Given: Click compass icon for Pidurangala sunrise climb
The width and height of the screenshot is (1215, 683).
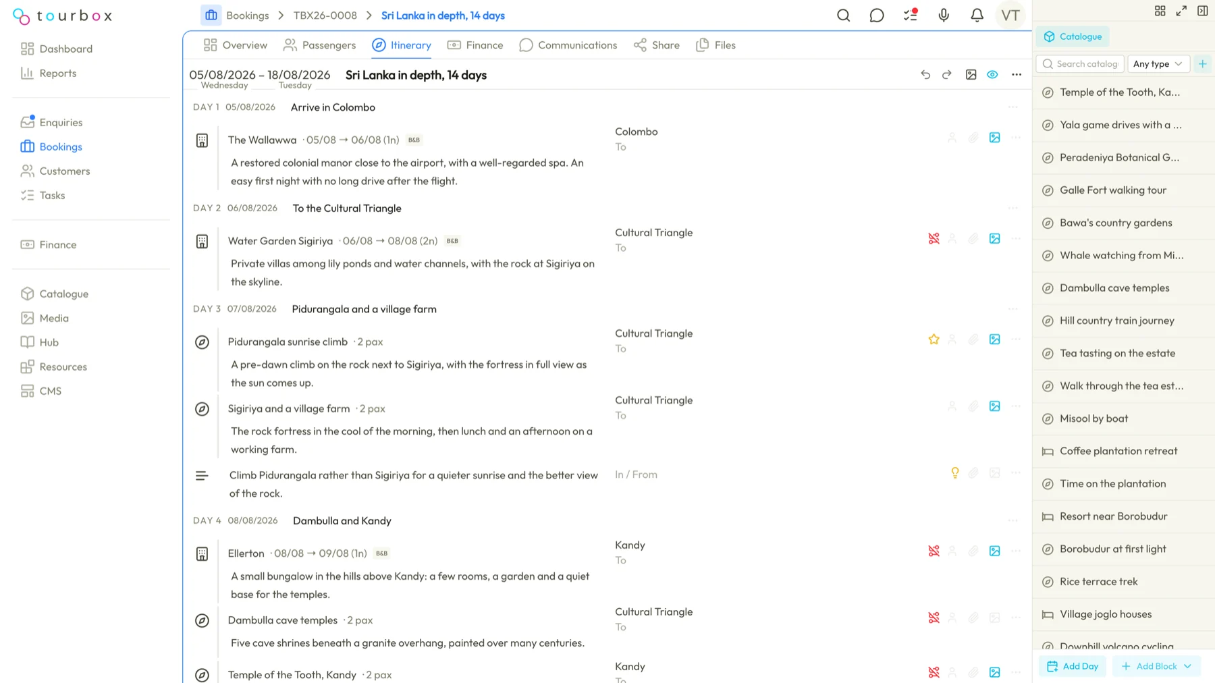Looking at the screenshot, I should (x=202, y=342).
